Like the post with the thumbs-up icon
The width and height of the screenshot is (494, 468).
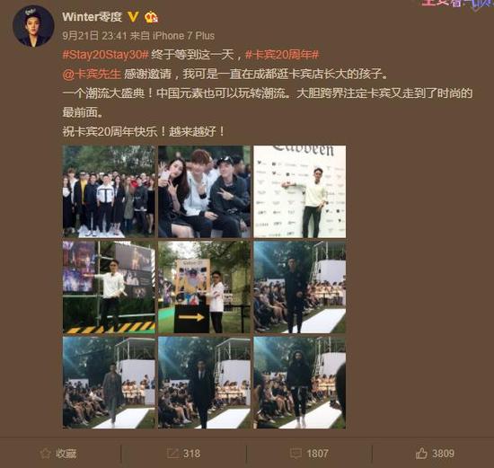[x=421, y=454]
